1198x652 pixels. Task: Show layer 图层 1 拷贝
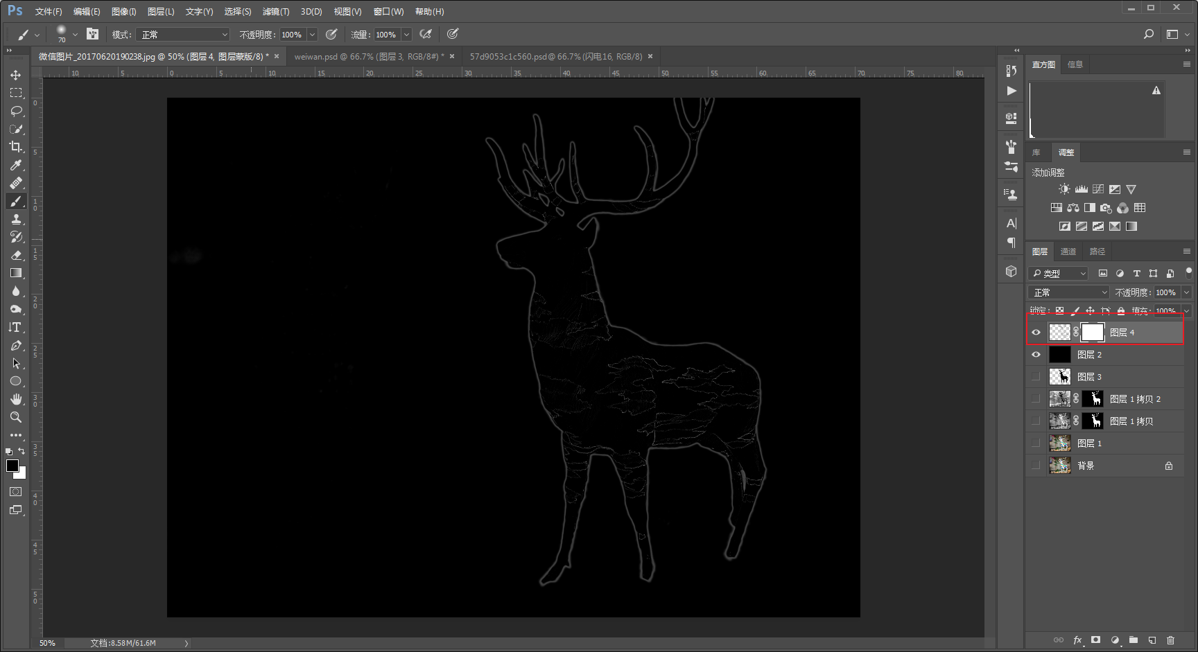1036,421
